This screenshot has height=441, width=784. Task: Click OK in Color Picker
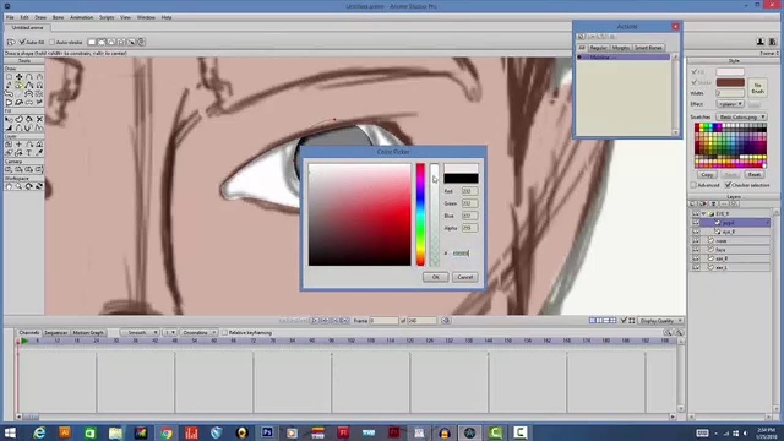pyautogui.click(x=435, y=277)
